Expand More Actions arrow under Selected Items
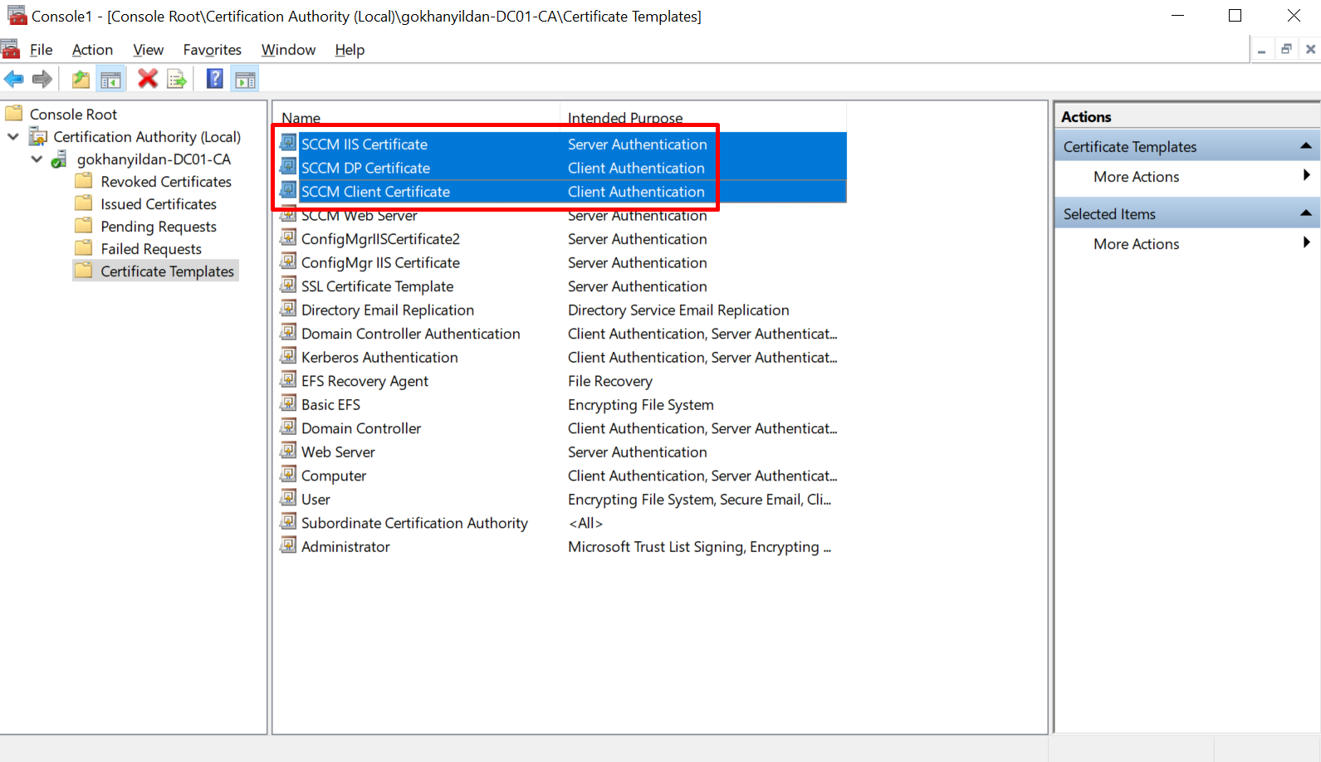Viewport: 1321px width, 762px height. coord(1306,242)
